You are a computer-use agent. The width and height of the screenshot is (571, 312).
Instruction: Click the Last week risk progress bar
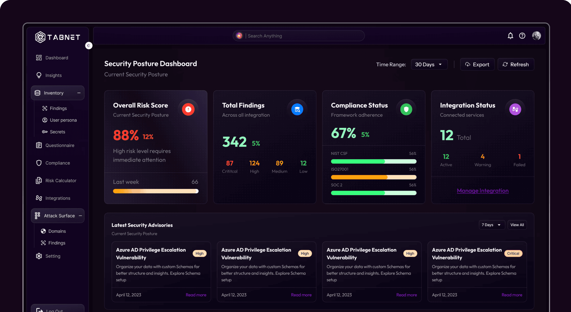point(155,191)
